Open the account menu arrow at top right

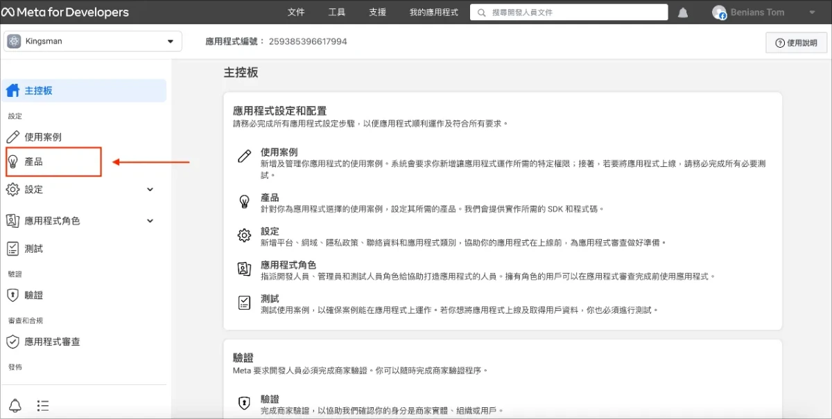(812, 12)
